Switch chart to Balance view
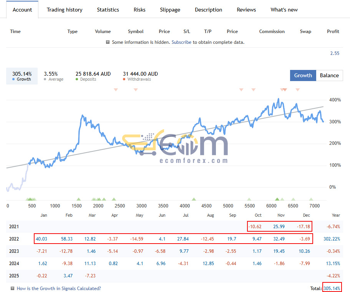Viewport: 350px width, 292px height. click(329, 75)
